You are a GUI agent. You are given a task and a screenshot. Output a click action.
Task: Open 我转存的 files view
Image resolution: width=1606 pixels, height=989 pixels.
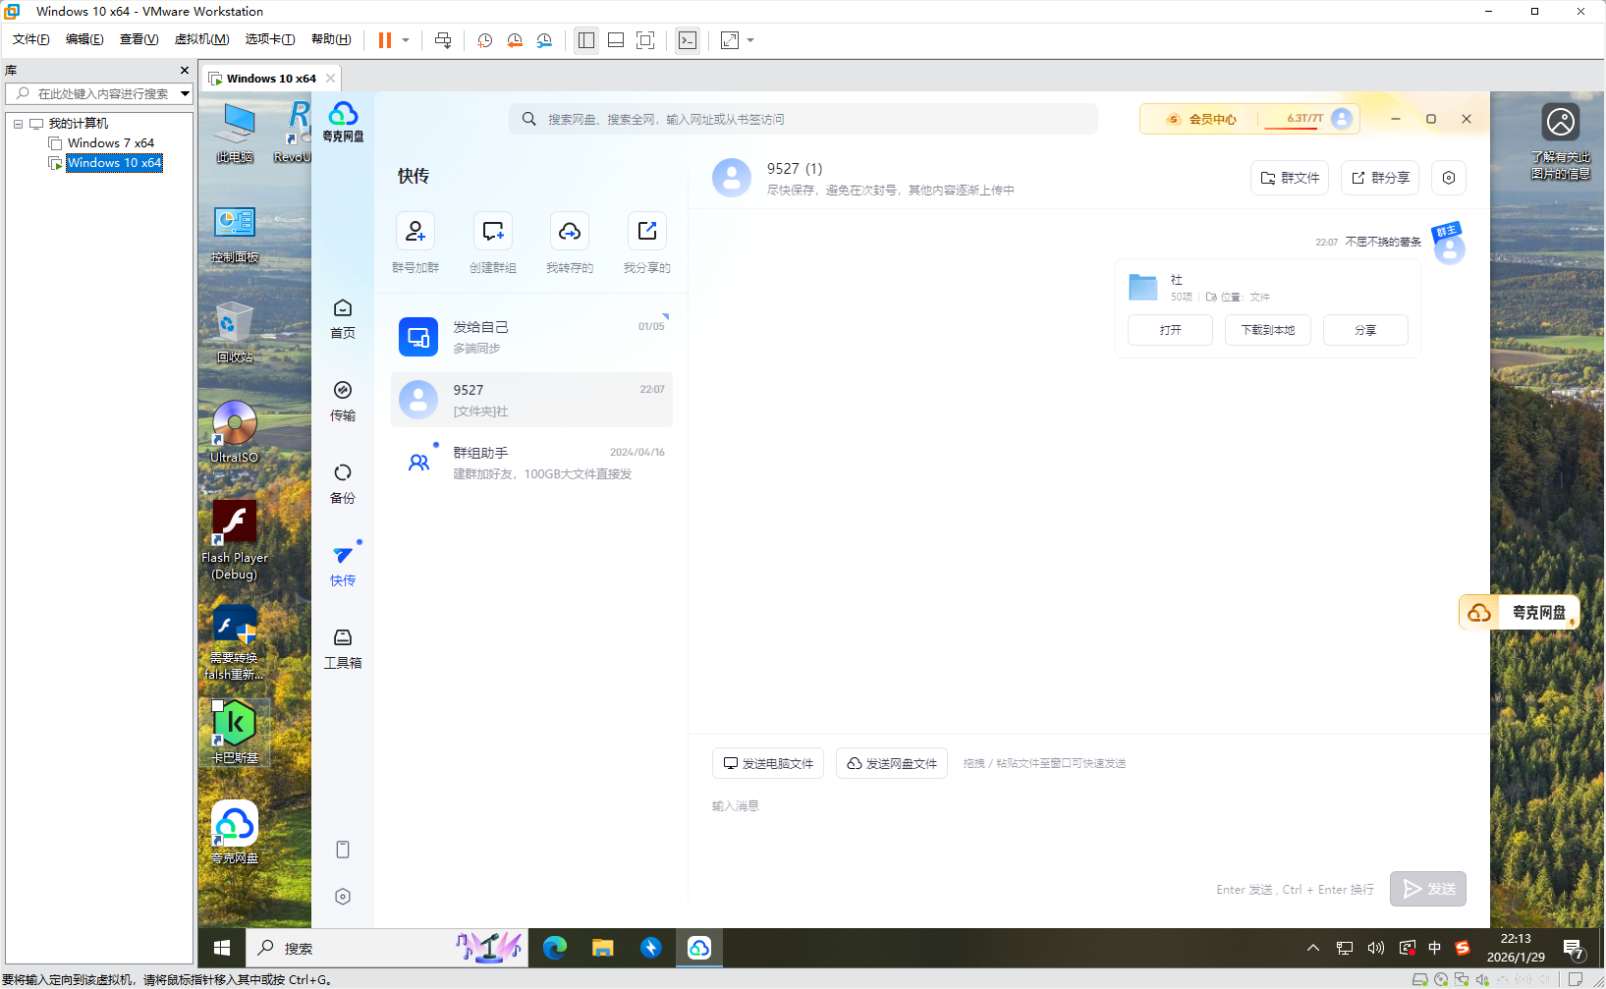pos(569,242)
